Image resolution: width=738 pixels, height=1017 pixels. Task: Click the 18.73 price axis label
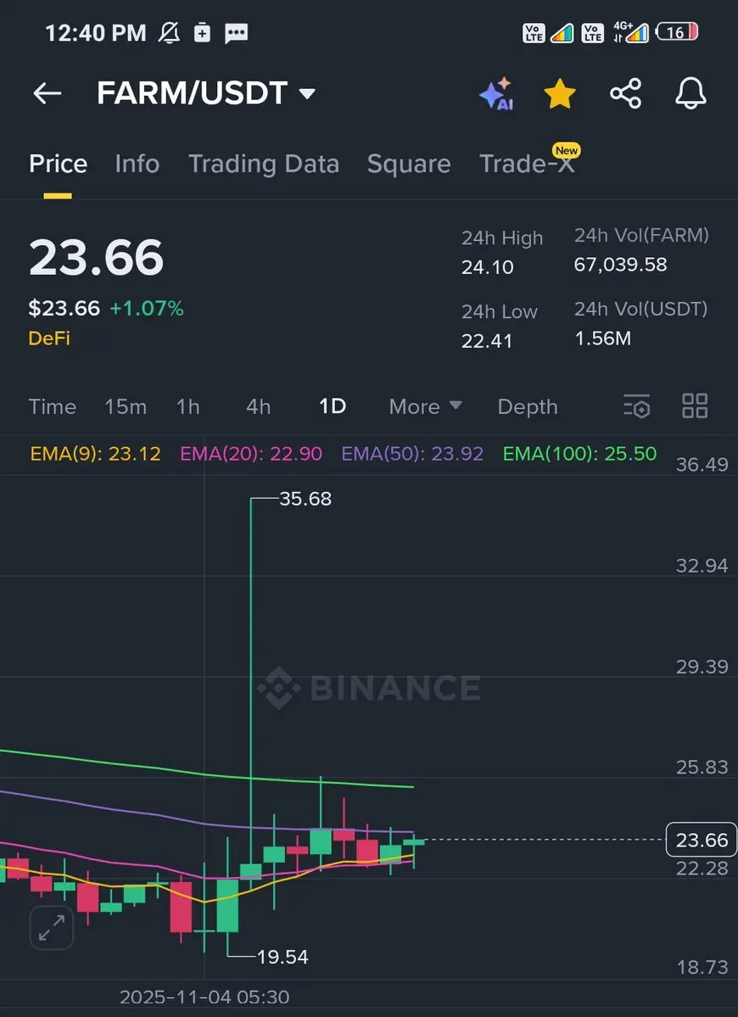pyautogui.click(x=702, y=967)
